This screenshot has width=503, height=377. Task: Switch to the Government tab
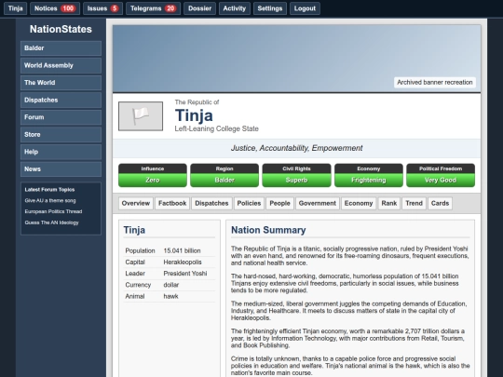click(x=318, y=203)
